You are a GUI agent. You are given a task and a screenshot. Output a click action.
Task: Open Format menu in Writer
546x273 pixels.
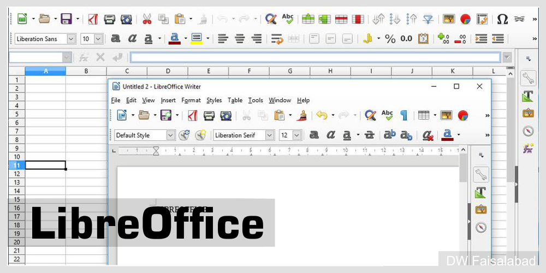pyautogui.click(x=191, y=100)
